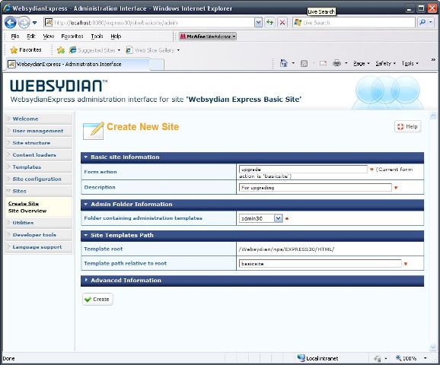Click the page scrollbar down arrow
Screen dimensions: 440x365
[433, 347]
